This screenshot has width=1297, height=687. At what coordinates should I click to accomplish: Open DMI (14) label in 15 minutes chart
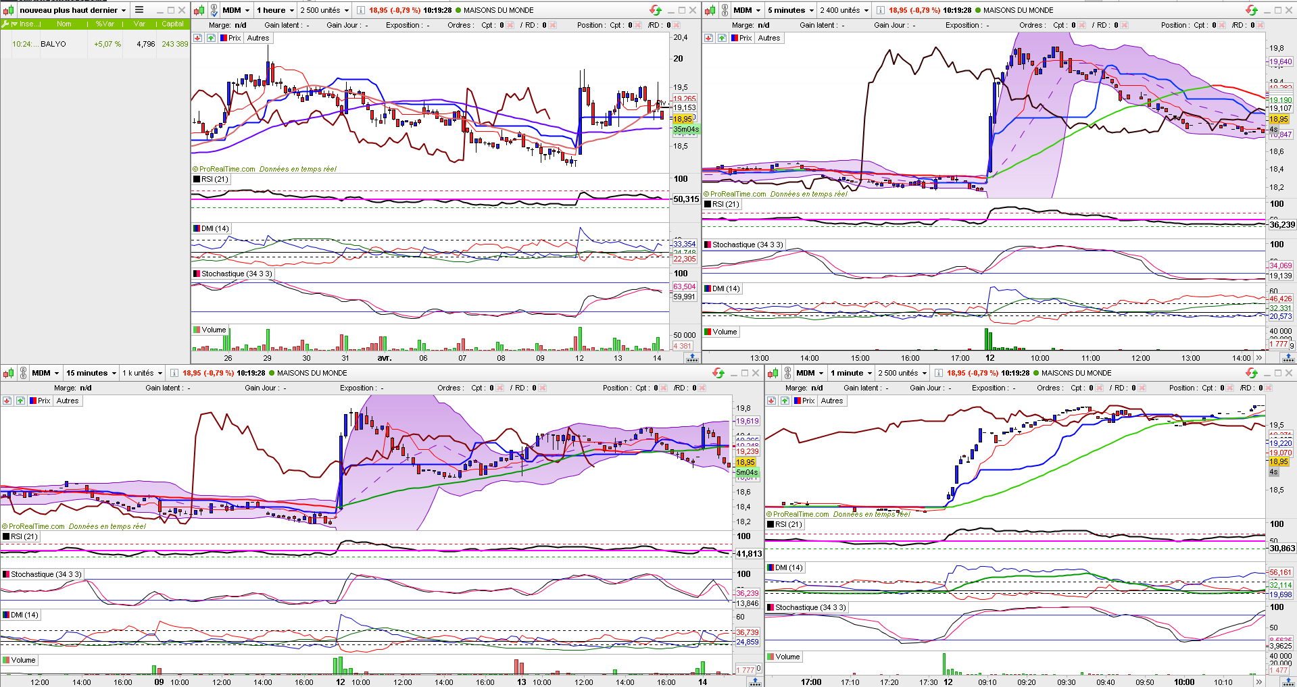point(22,615)
